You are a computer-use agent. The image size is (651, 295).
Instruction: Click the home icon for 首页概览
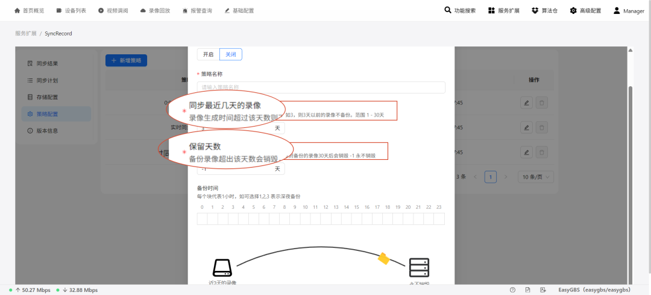point(17,11)
